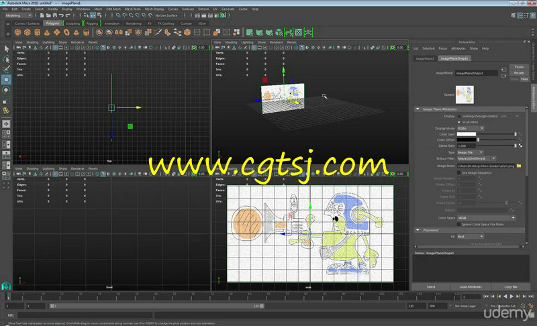This screenshot has height=326, width=537.
Task: Click the Undo arrow icon
Action: [x=61, y=15]
